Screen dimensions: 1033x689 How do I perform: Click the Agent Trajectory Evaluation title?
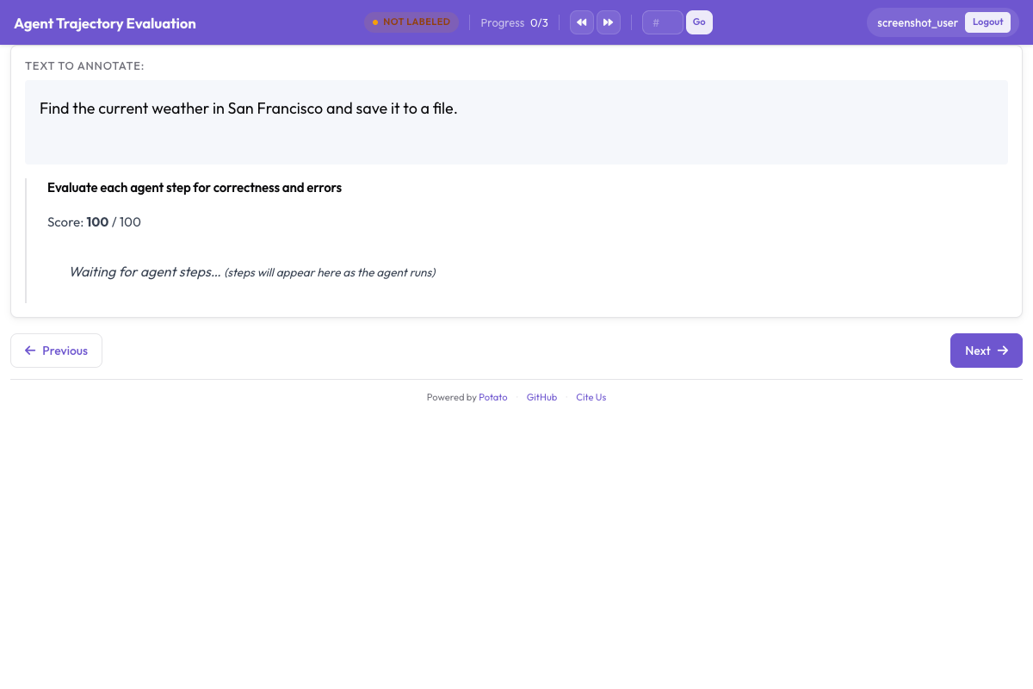pos(105,23)
